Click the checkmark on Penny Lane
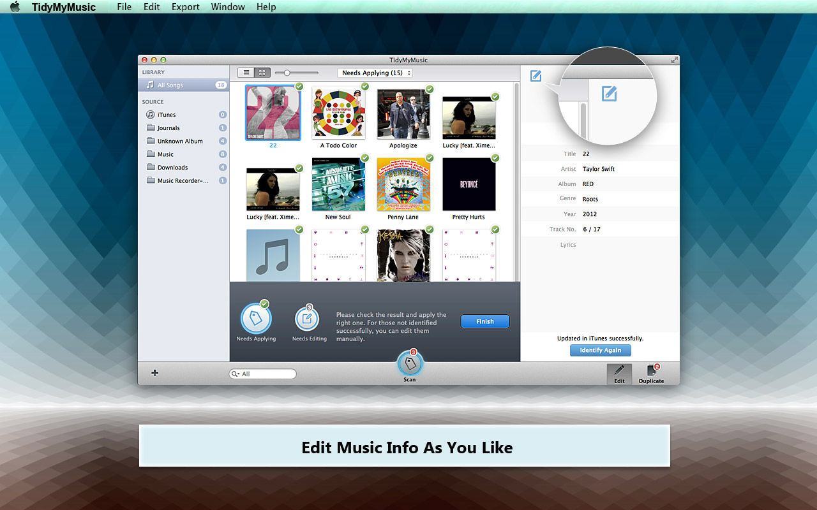This screenshot has height=510, width=817. (430, 157)
